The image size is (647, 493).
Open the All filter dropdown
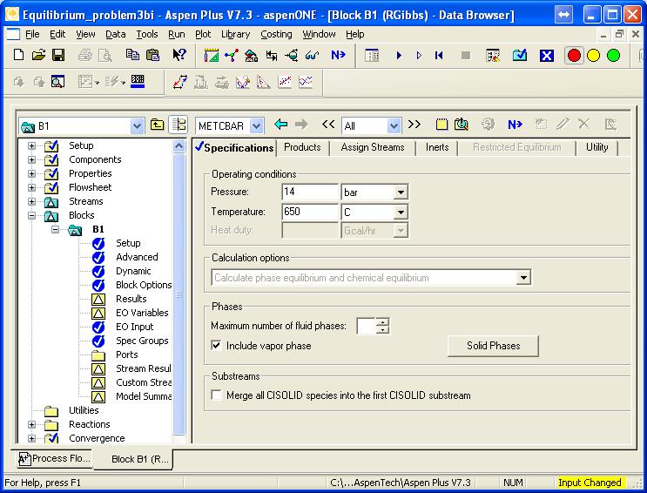coord(394,125)
